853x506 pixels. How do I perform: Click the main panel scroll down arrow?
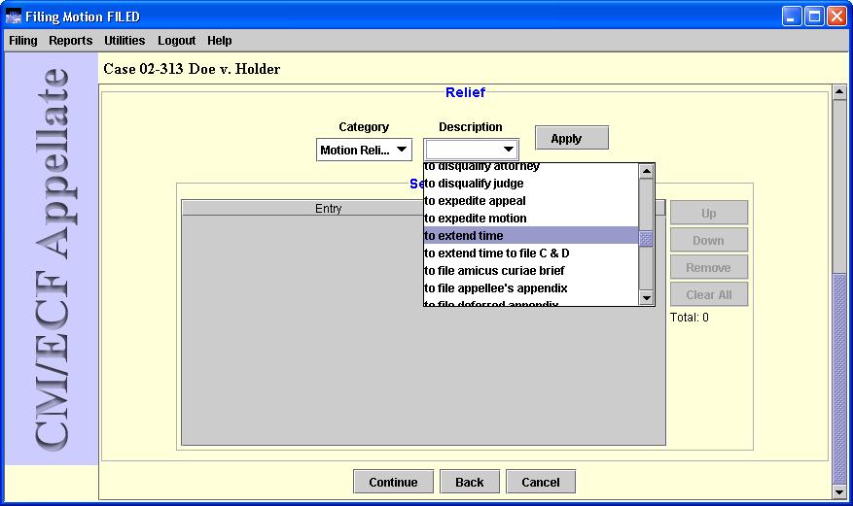[x=839, y=492]
